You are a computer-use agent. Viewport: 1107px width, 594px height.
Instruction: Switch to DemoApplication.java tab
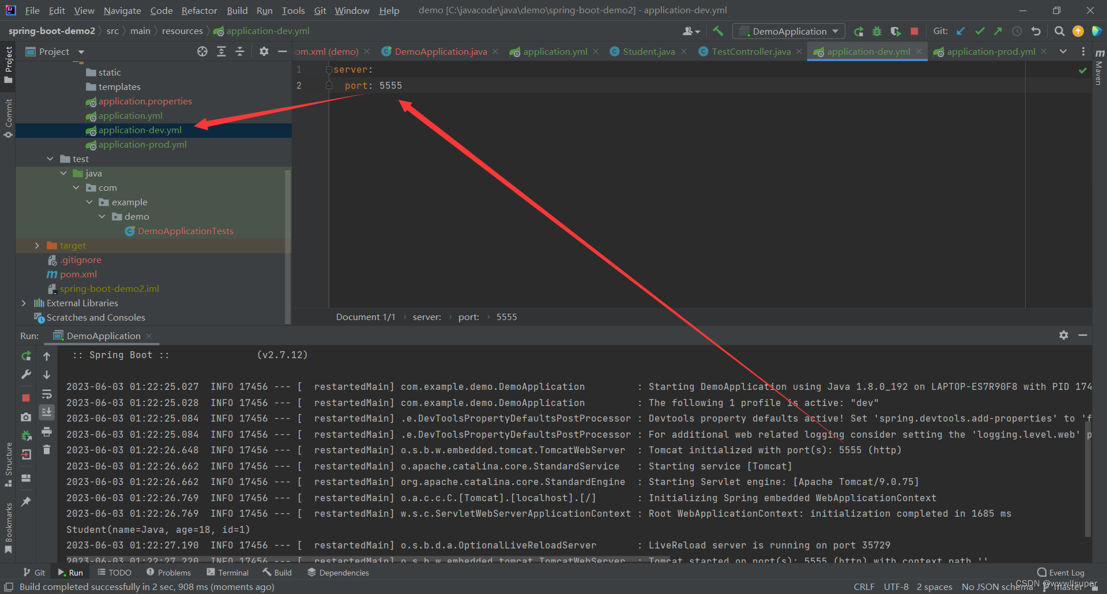point(440,51)
